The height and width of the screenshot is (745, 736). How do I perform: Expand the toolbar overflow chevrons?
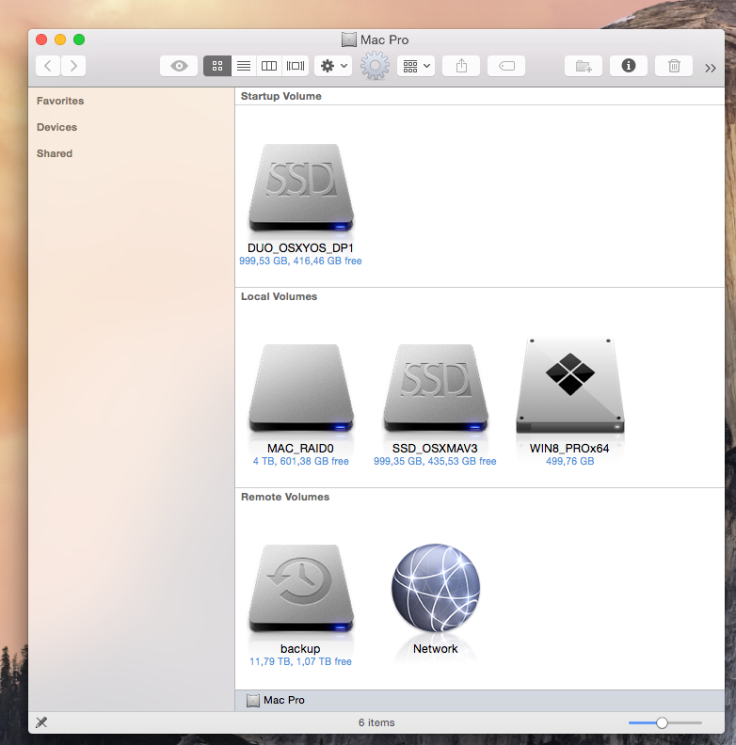[x=711, y=69]
